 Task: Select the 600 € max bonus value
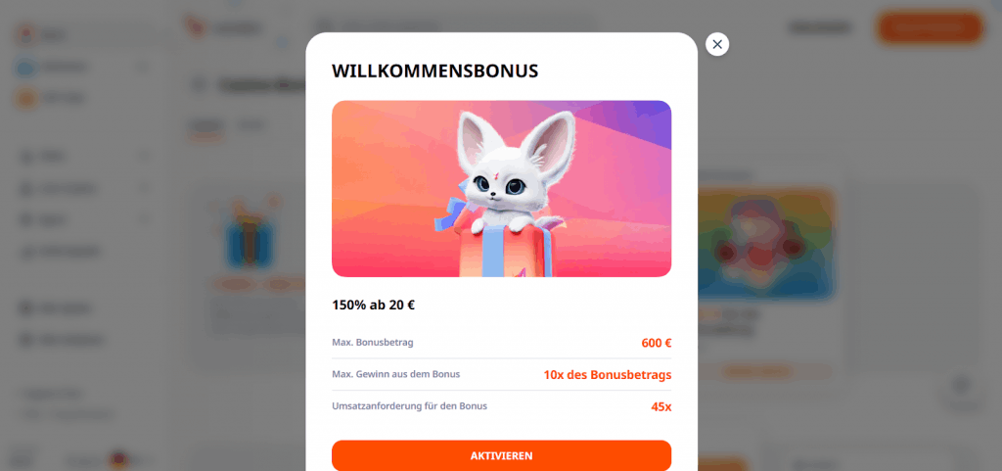(x=657, y=343)
